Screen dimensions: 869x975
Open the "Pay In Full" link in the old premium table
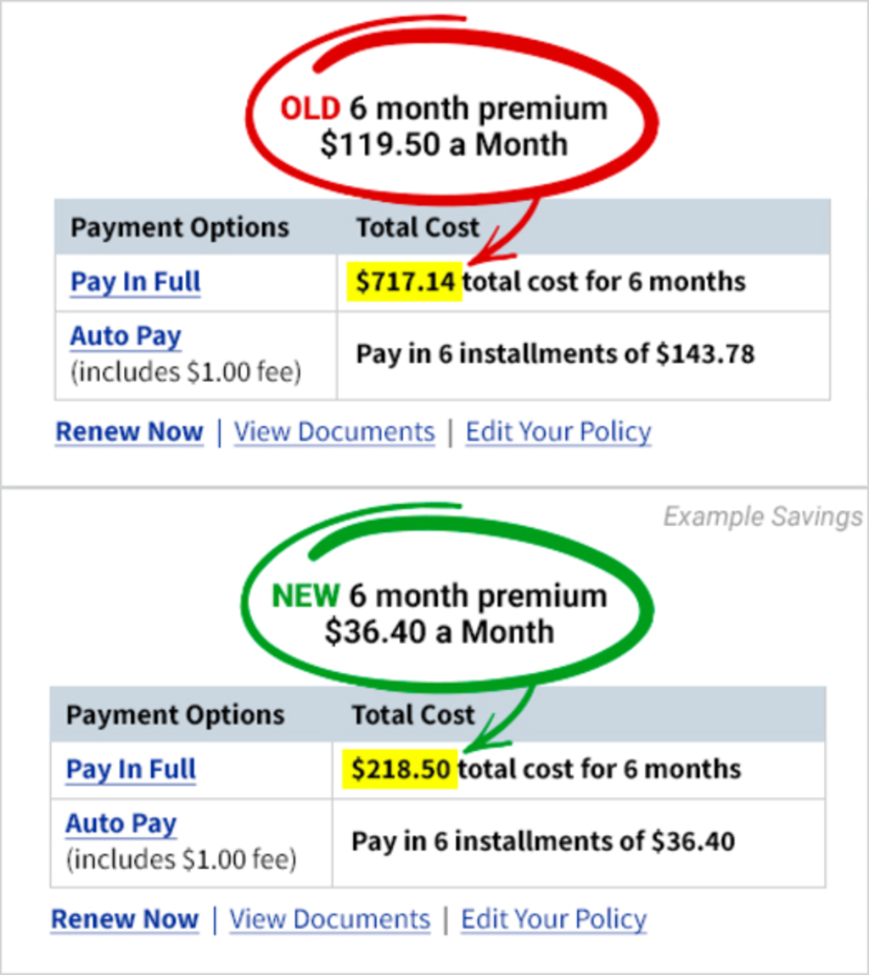[134, 281]
